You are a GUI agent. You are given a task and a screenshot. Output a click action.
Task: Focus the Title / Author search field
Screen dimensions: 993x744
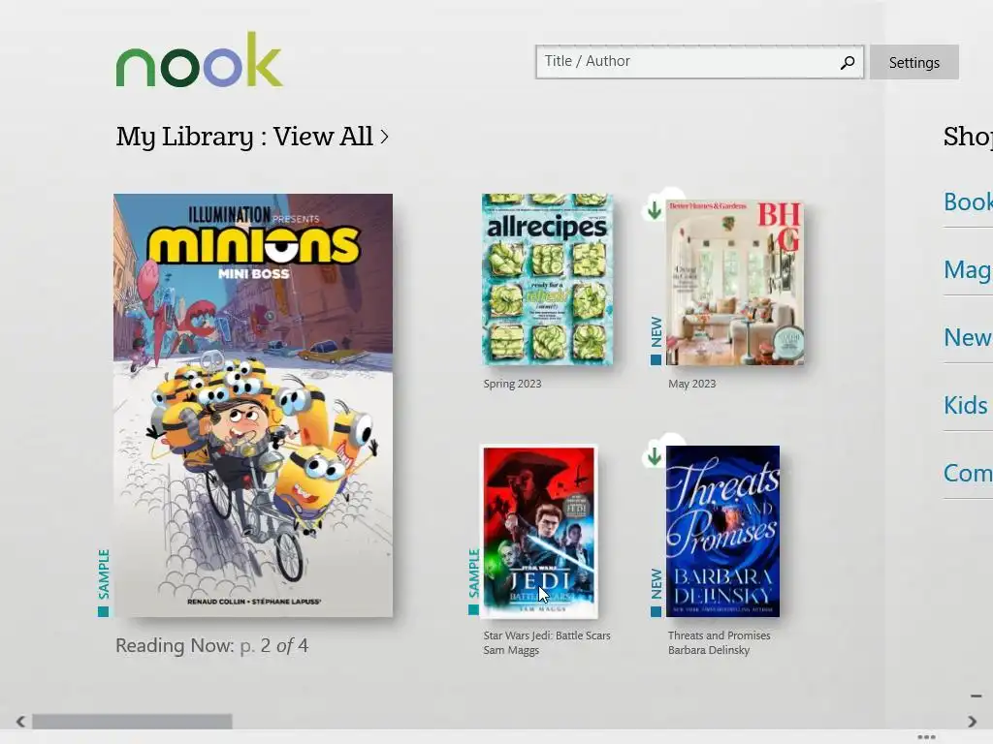(x=699, y=62)
